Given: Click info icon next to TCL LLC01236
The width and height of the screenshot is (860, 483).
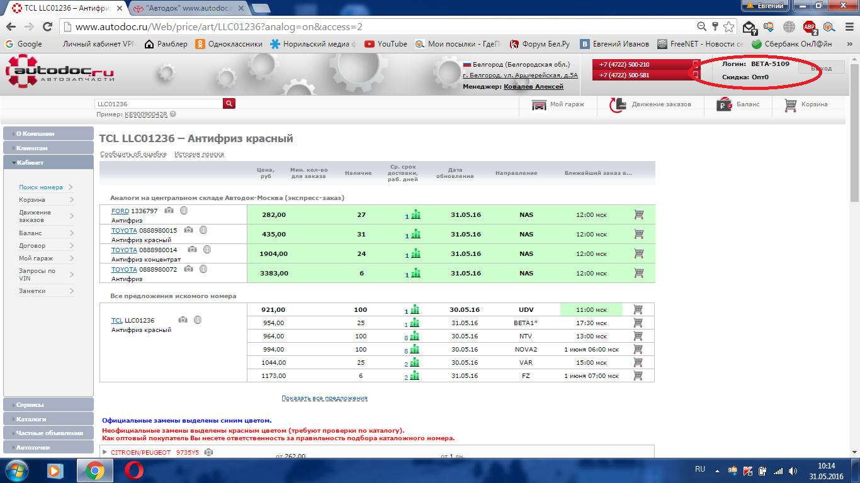Looking at the screenshot, I should point(197,319).
